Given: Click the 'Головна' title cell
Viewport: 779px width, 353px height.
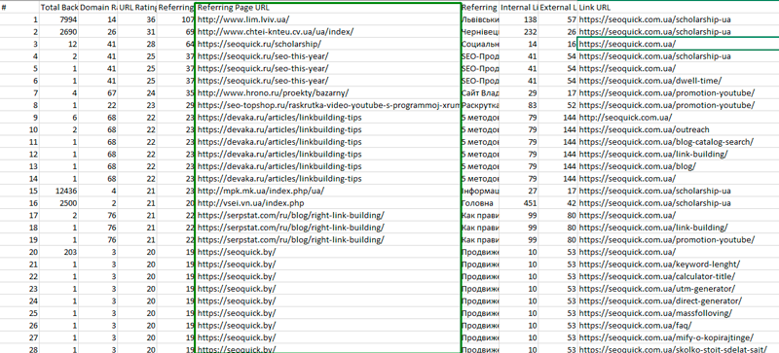Looking at the screenshot, I should (480, 203).
